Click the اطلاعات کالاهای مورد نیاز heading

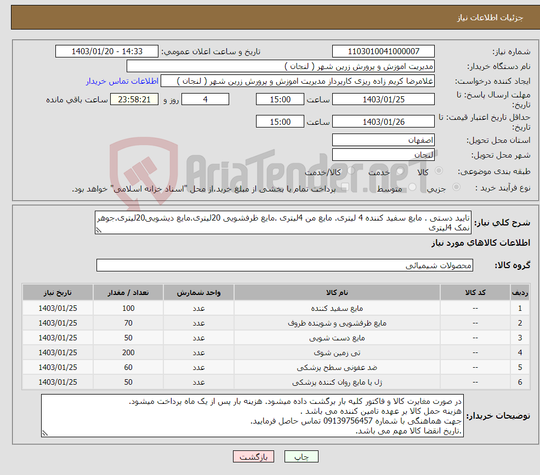click(x=481, y=243)
